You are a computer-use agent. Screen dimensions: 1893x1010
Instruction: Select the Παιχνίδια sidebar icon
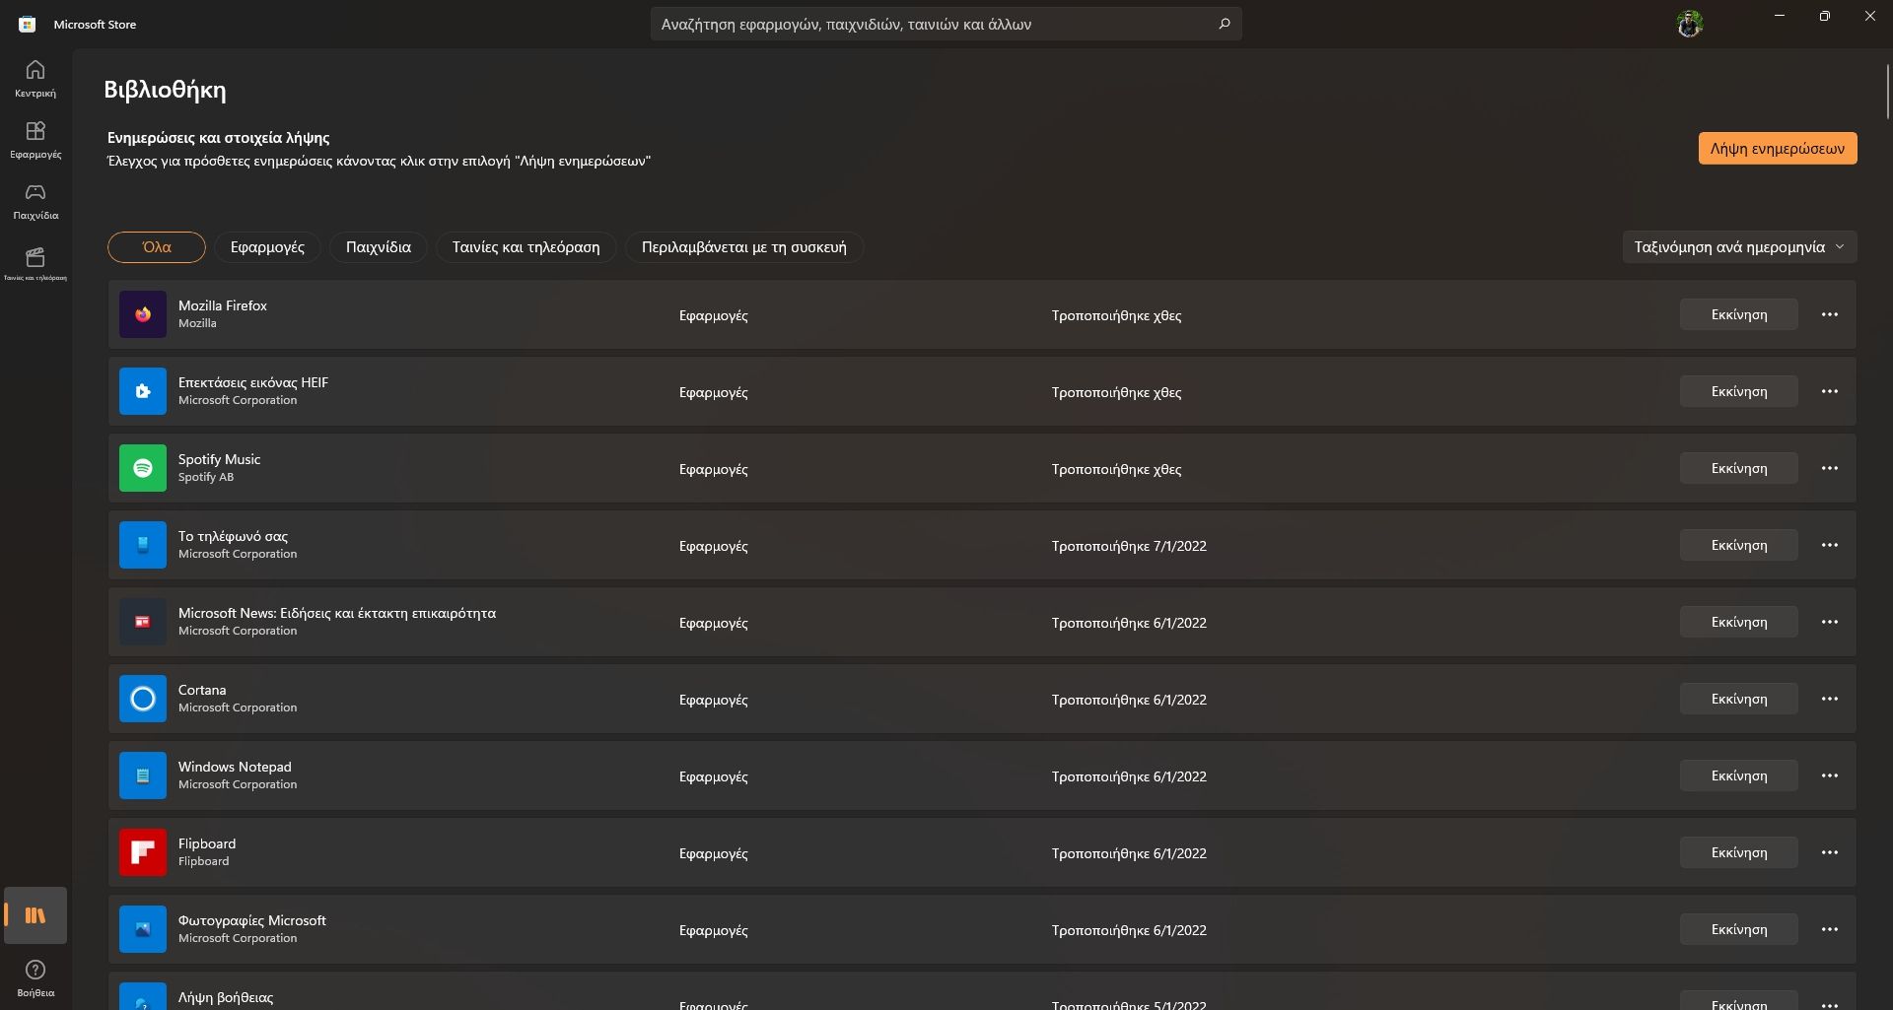pyautogui.click(x=35, y=200)
